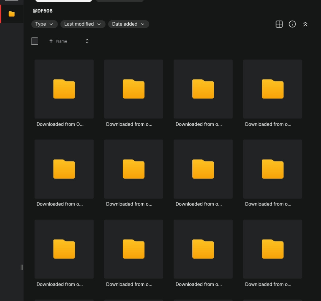The image size is (321, 301).
Task: Show the info details panel
Action: point(292,24)
